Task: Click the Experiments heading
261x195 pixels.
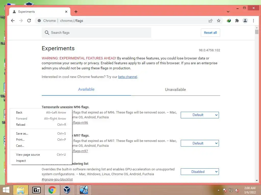Action: (x=58, y=48)
